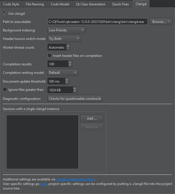
Task: Select the Code Model tab
Action: tap(60, 4)
